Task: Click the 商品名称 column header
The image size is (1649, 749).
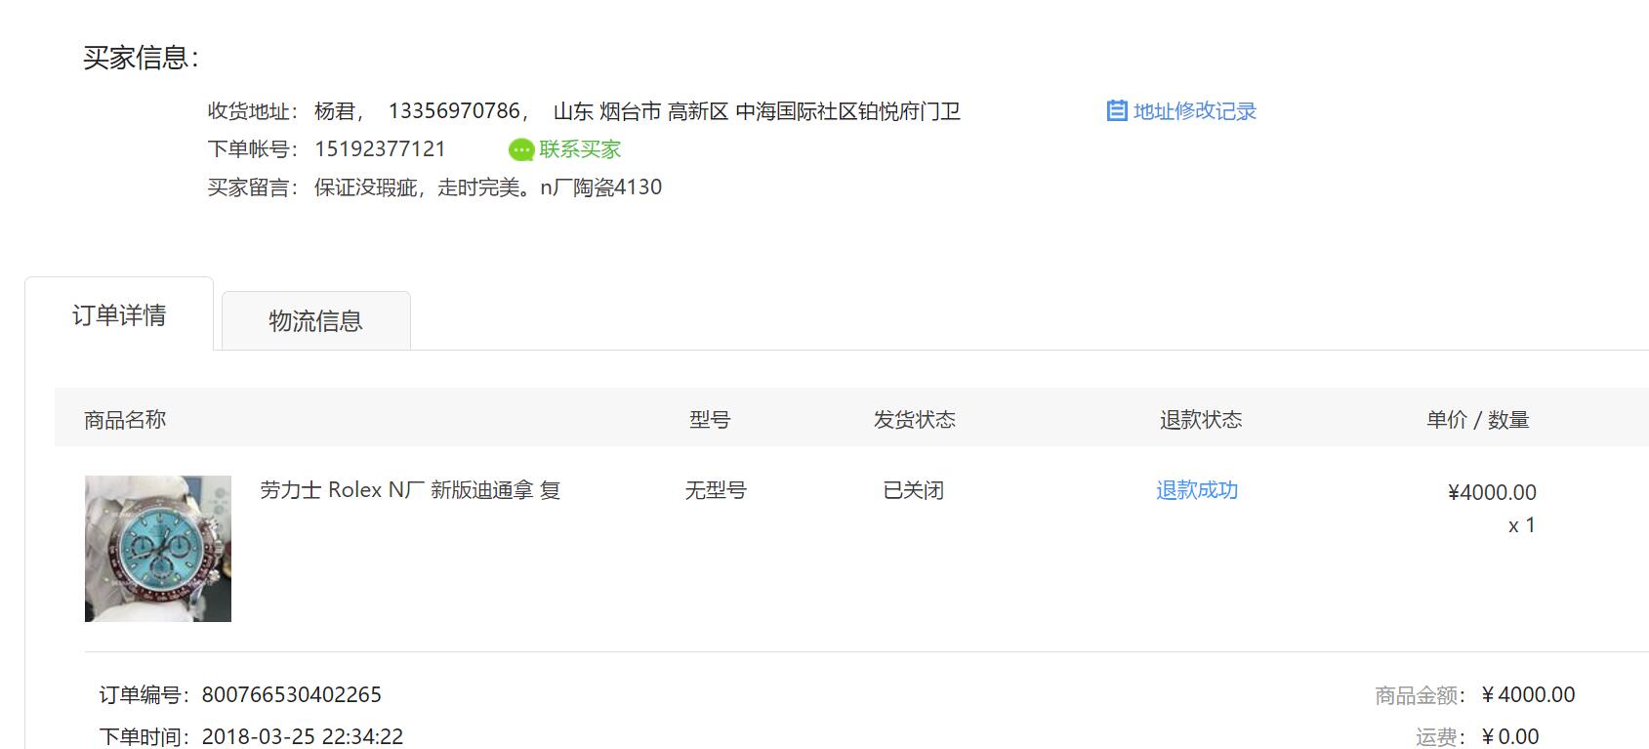Action: (125, 420)
